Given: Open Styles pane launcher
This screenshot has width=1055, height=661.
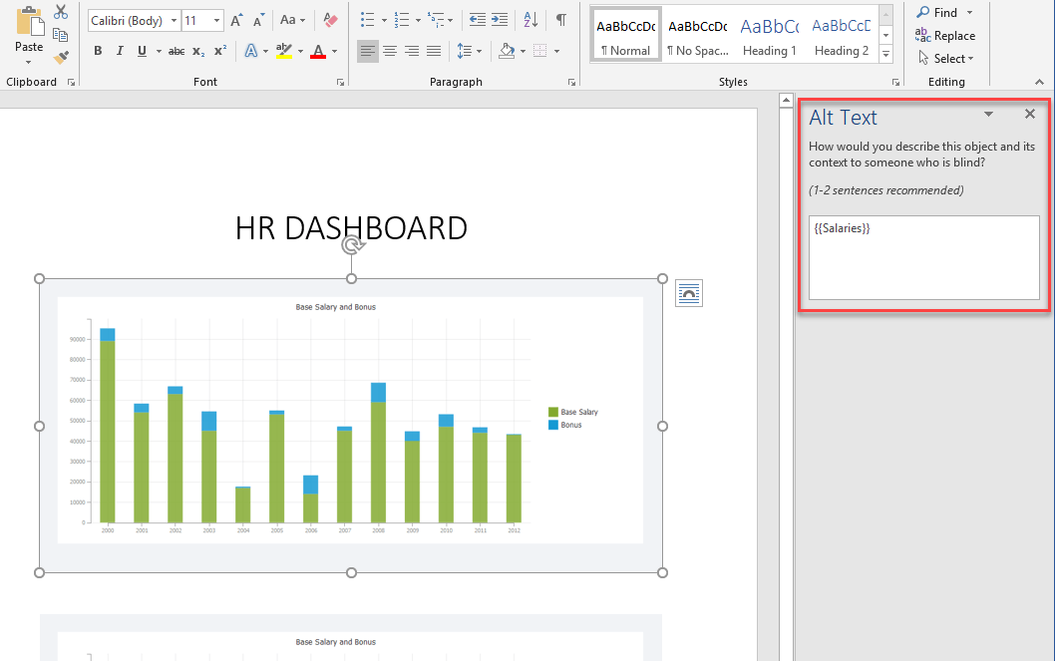Looking at the screenshot, I should click(x=895, y=82).
